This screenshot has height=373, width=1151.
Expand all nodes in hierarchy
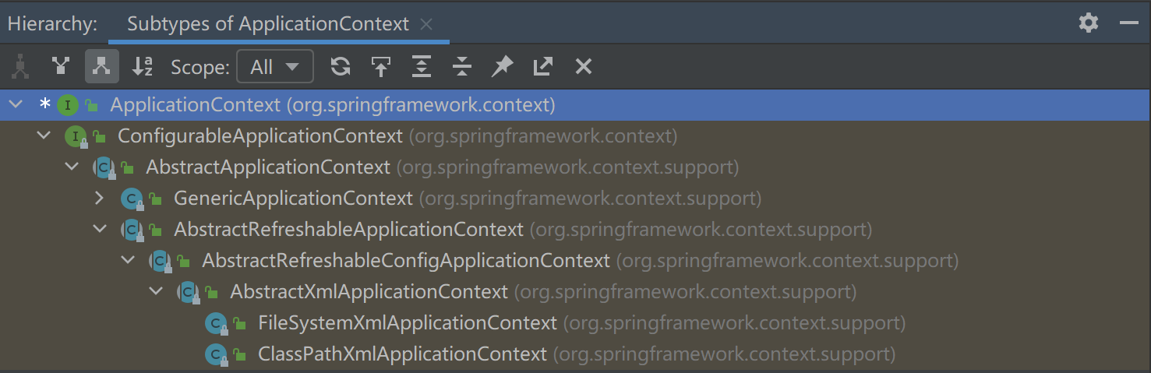422,67
